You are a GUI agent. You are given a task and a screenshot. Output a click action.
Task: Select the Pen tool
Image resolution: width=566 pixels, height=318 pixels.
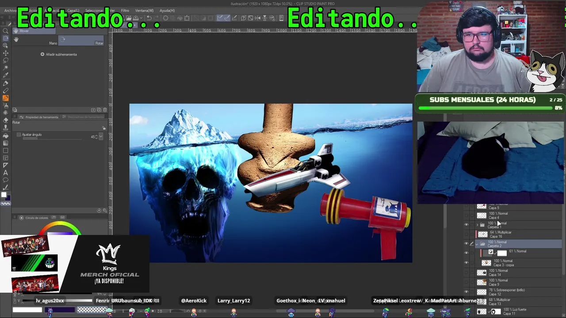pyautogui.click(x=6, y=83)
